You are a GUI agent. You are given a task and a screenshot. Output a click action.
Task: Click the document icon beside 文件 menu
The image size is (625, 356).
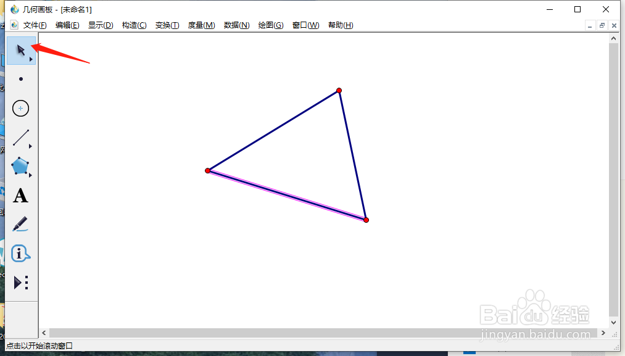point(14,25)
